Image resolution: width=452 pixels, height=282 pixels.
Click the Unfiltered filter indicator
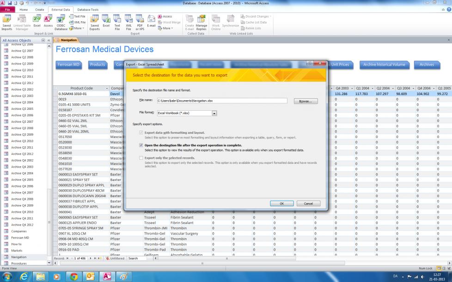point(115,258)
